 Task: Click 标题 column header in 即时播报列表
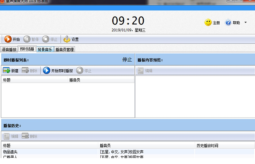(35, 80)
